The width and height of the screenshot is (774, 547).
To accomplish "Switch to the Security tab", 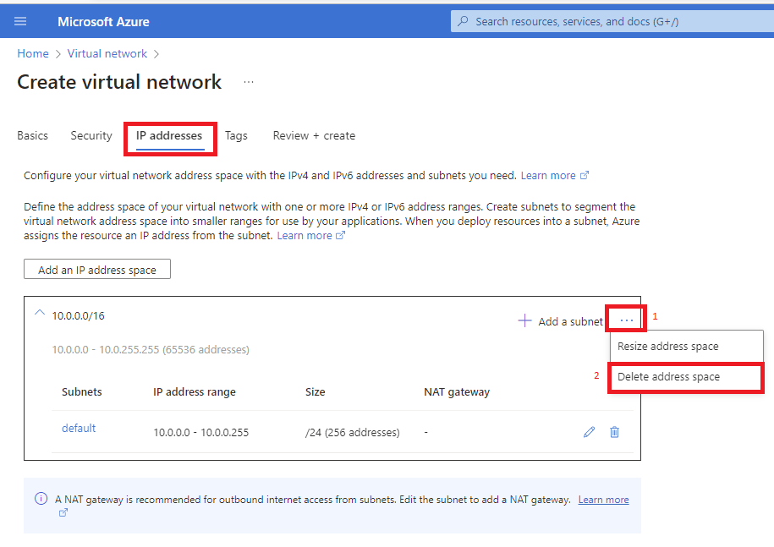I will [91, 135].
